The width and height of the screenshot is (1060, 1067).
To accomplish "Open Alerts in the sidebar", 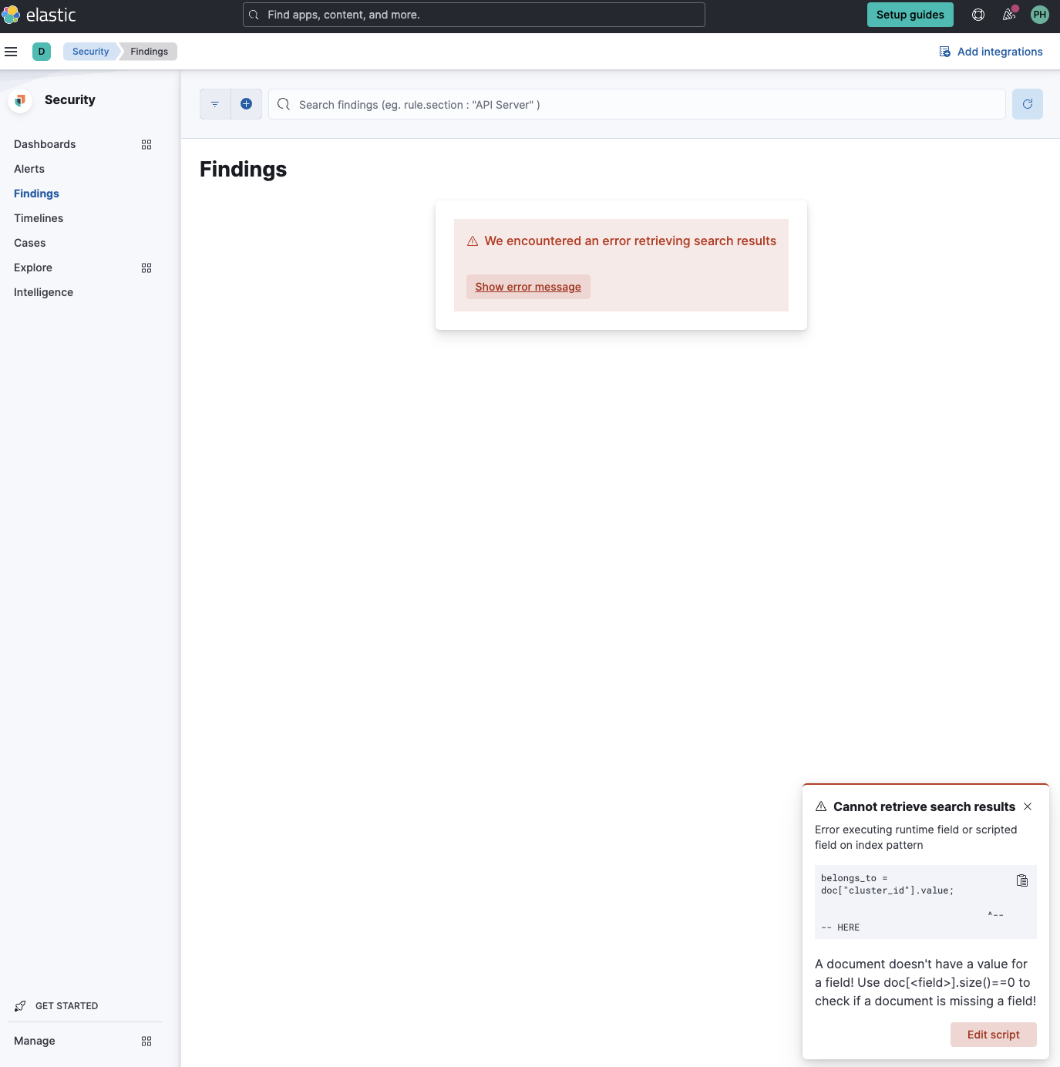I will (x=29, y=169).
